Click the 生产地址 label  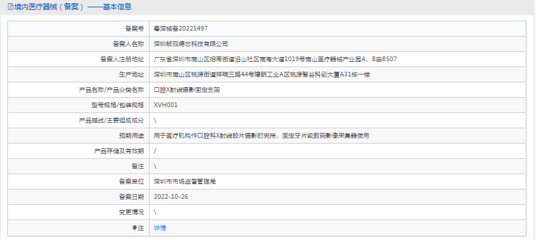tap(131, 74)
